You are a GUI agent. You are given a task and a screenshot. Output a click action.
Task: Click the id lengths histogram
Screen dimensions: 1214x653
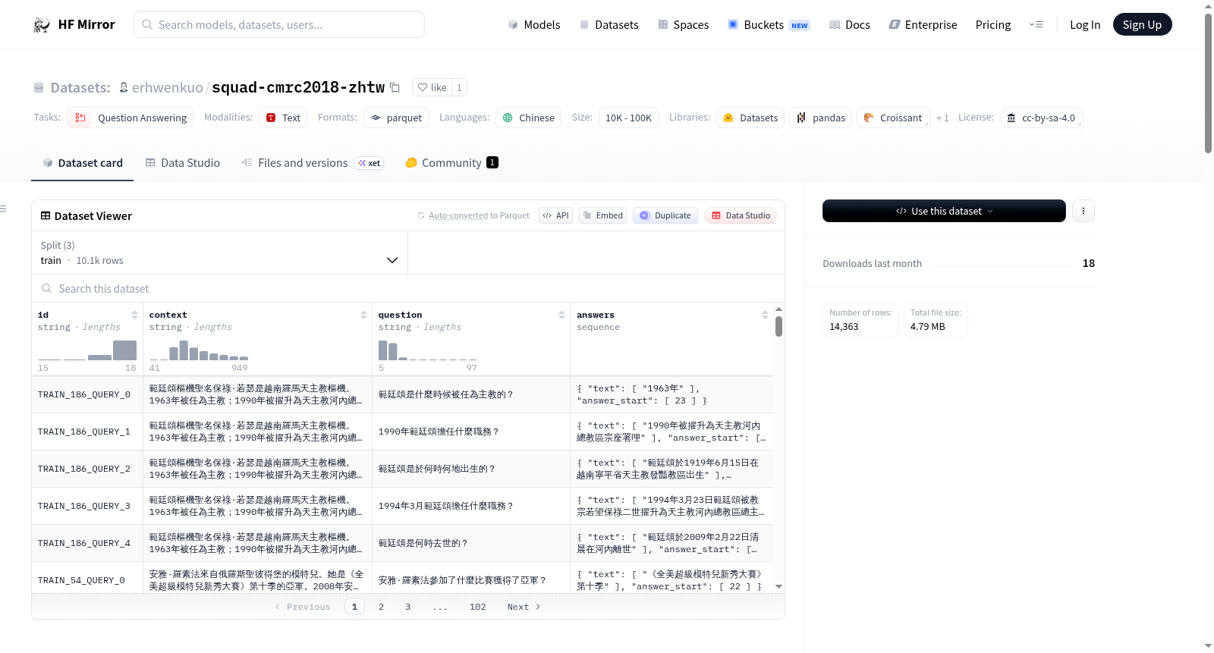pyautogui.click(x=87, y=350)
